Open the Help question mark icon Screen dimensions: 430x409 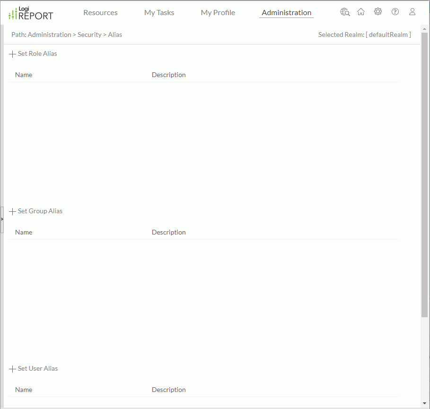[395, 12]
